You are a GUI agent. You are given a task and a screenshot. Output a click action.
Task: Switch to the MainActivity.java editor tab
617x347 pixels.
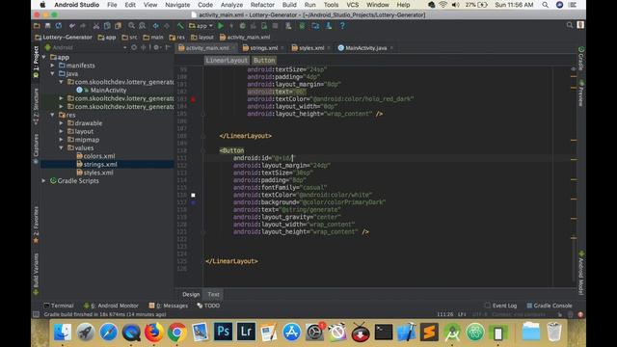365,48
